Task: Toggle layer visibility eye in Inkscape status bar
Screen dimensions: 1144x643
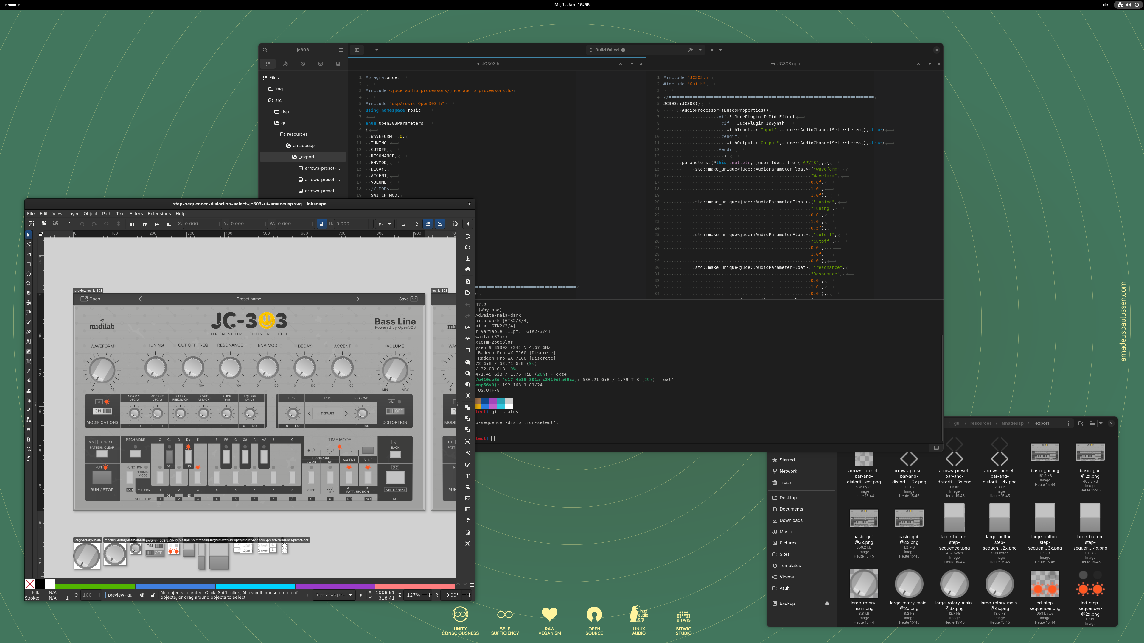Action: 142,595
